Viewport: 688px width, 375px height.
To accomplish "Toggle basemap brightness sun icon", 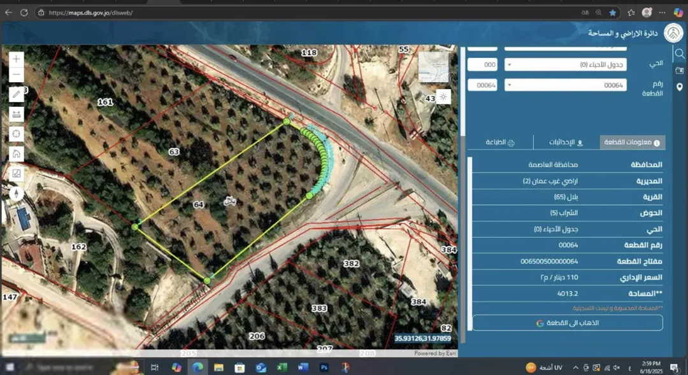I will click(x=443, y=97).
